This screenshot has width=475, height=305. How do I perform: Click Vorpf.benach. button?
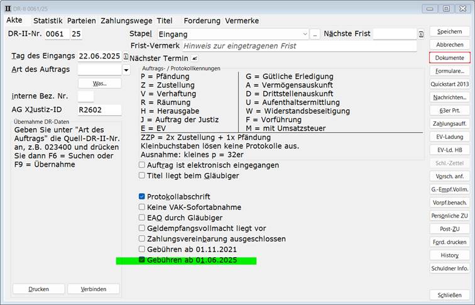click(450, 202)
